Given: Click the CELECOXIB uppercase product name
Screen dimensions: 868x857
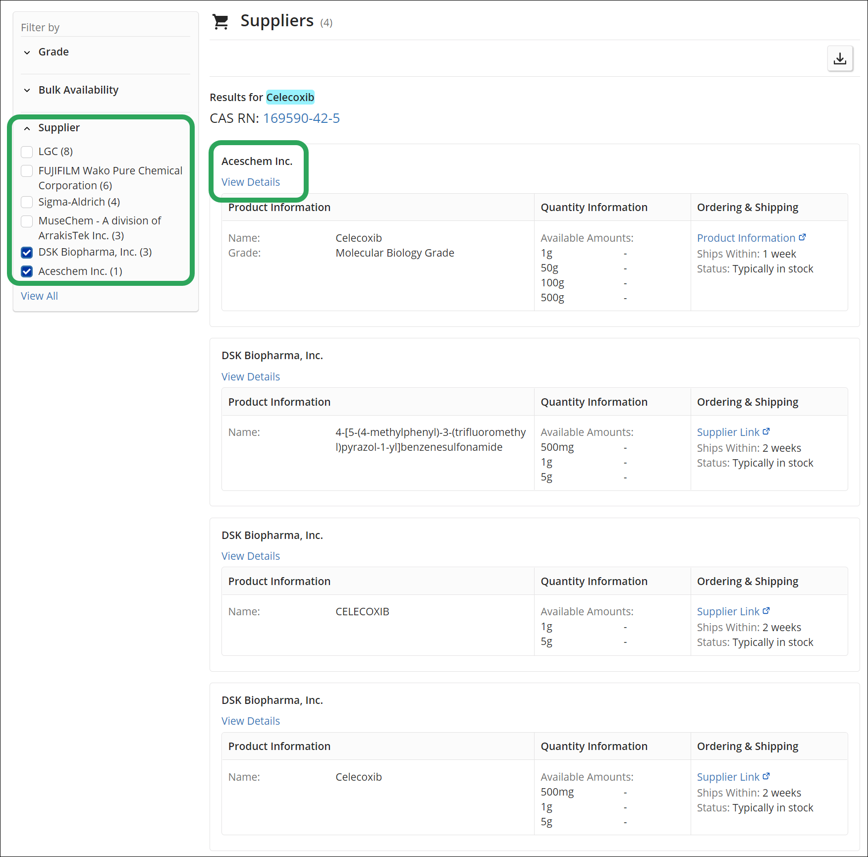Looking at the screenshot, I should (362, 611).
